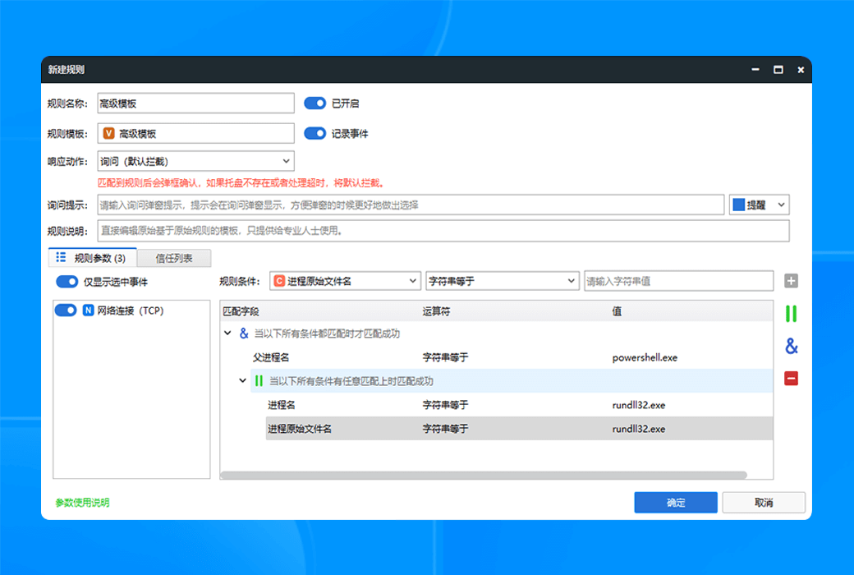Image resolution: width=854 pixels, height=575 pixels.
Task: Open the 提醒 level dropdown
Action: pos(760,205)
